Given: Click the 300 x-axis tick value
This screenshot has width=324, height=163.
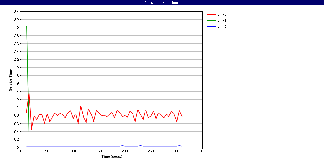Looking at the screenshot, I should click(x=177, y=151).
